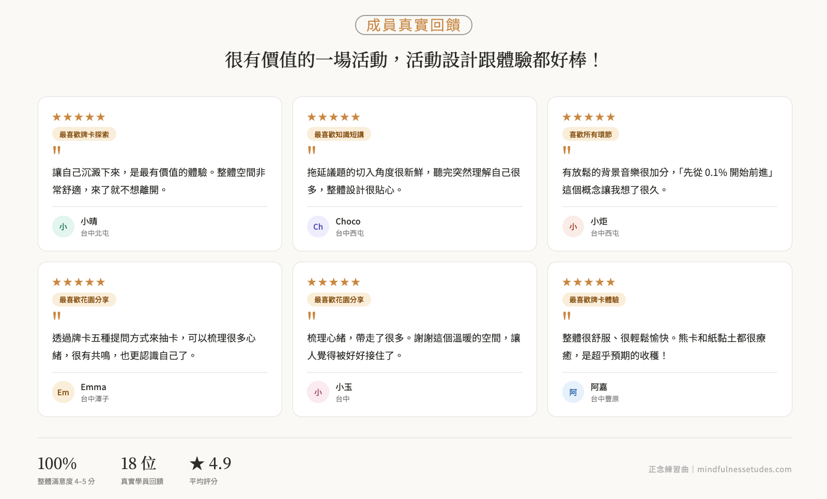827x499 pixels.
Task: Click 小炬's avatar circle
Action: point(573,227)
